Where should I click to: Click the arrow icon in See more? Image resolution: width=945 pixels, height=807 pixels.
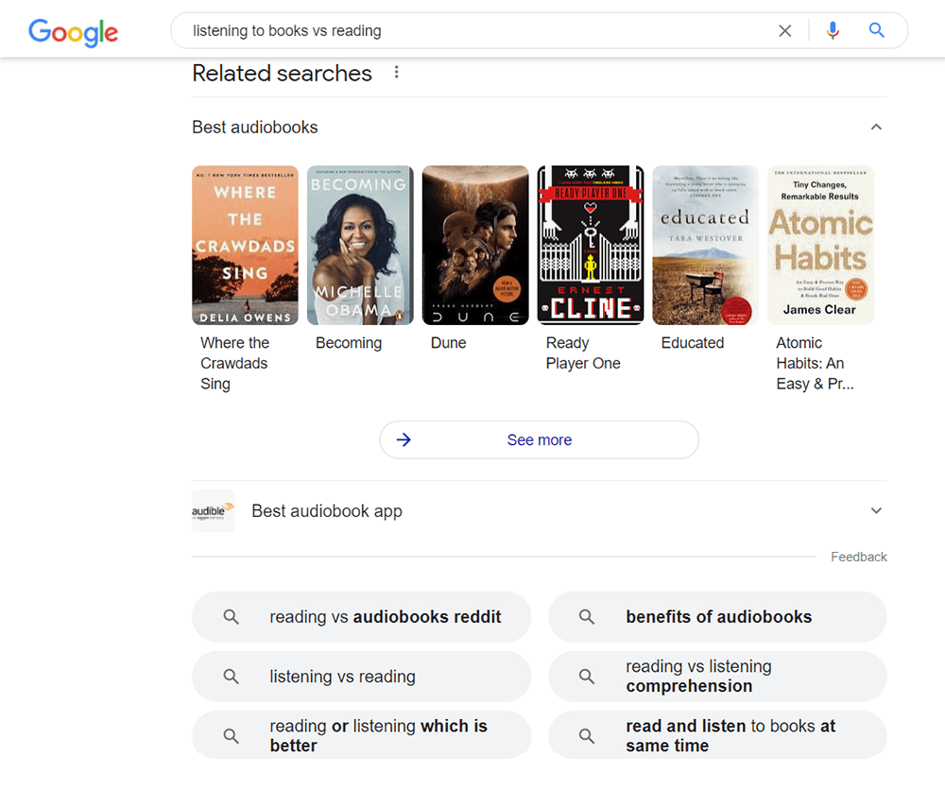(404, 440)
